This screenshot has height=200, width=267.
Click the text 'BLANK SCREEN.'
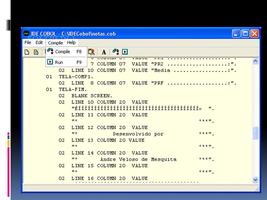92,96
